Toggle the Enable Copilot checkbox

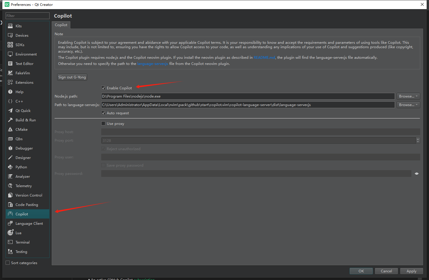103,88
